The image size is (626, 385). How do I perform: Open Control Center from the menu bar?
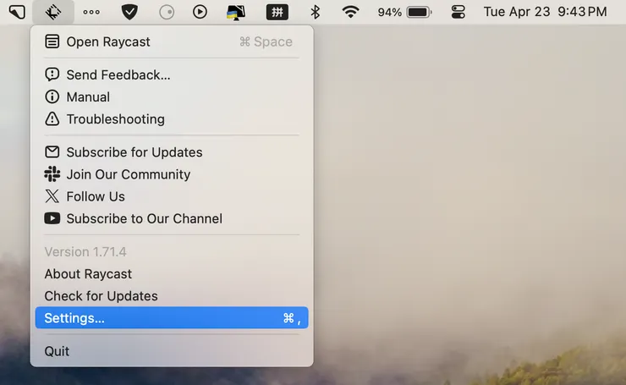pyautogui.click(x=458, y=12)
